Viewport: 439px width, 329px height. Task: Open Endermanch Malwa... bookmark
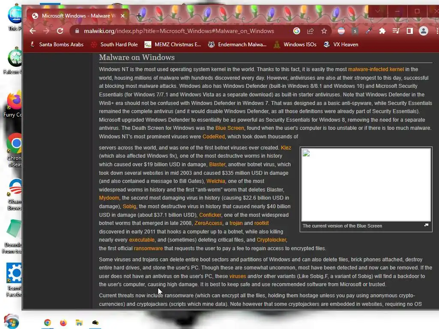[238, 45]
